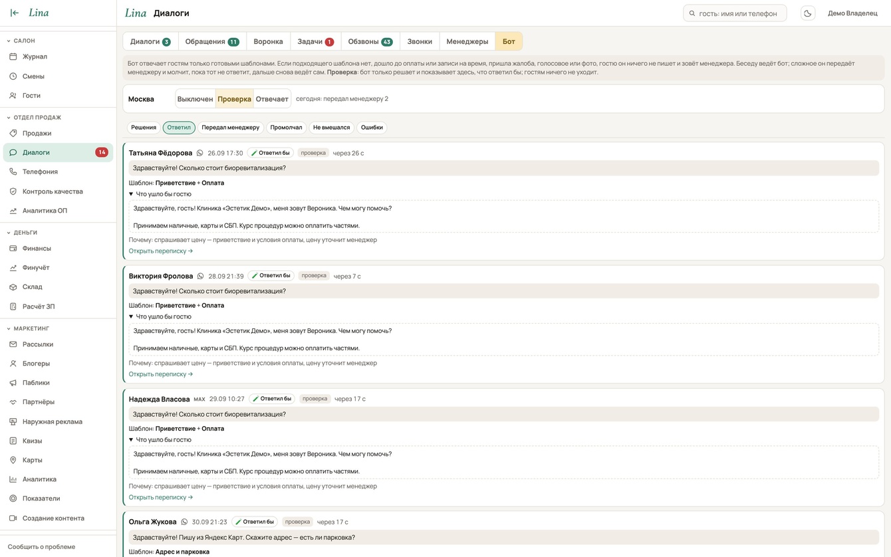Click the Телефония phone icon

[13, 171]
